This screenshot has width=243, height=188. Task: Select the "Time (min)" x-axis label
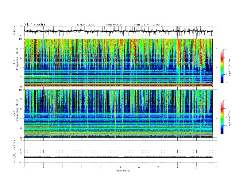(123, 170)
